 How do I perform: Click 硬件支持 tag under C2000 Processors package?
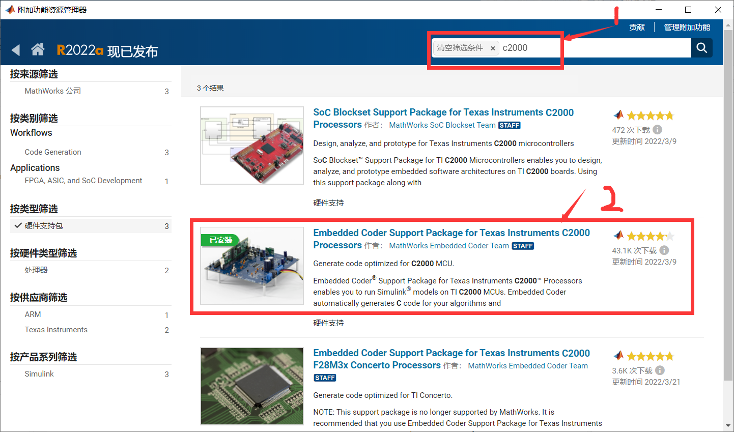[x=328, y=323]
